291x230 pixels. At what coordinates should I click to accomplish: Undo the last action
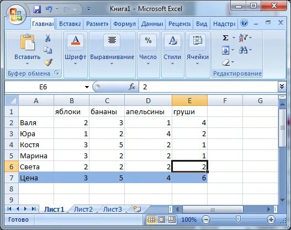49,9
